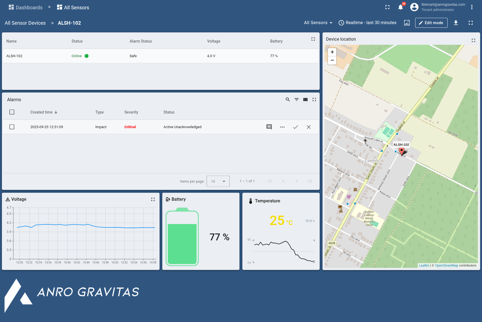Toggle the select-all alarms checkbox
Viewport: 482px width, 322px height.
[x=12, y=112]
